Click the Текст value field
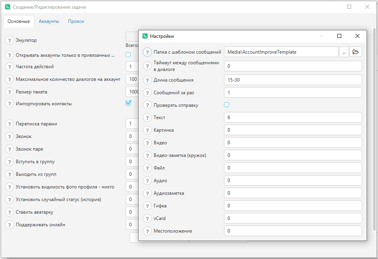This screenshot has width=378, height=259. click(293, 117)
